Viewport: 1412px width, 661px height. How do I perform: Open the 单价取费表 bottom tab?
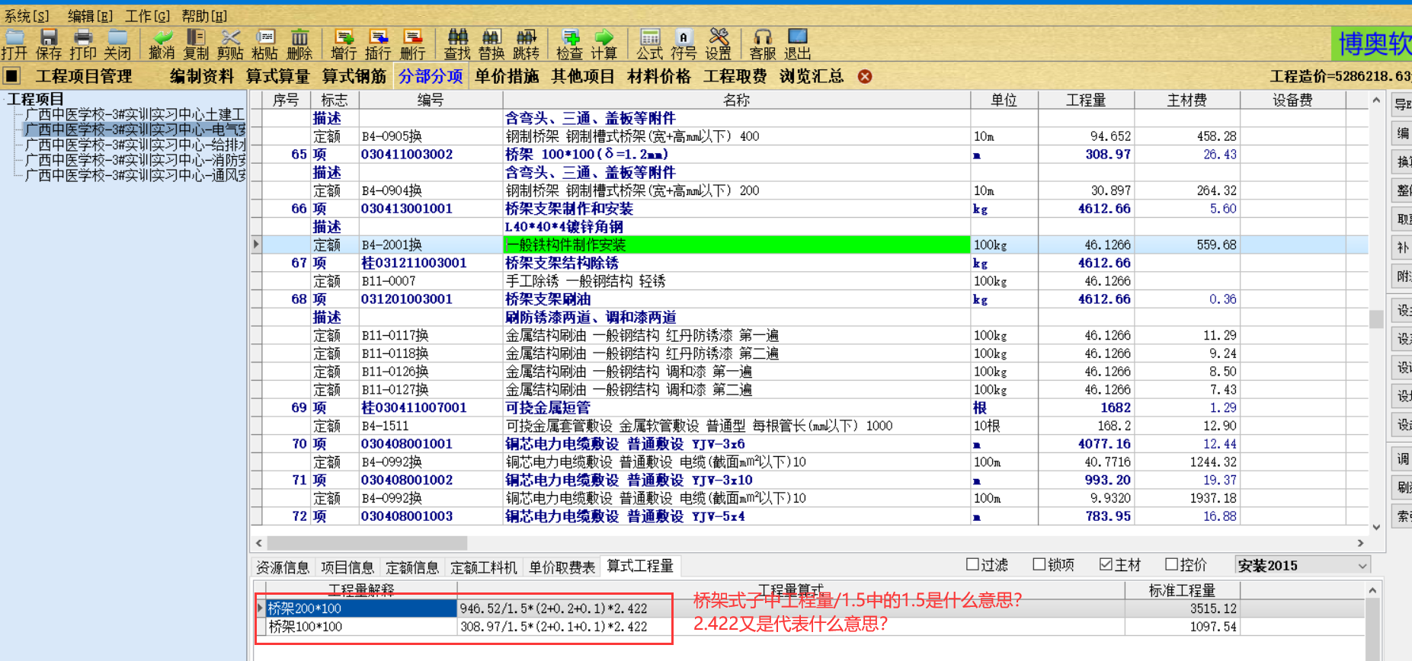(x=562, y=567)
